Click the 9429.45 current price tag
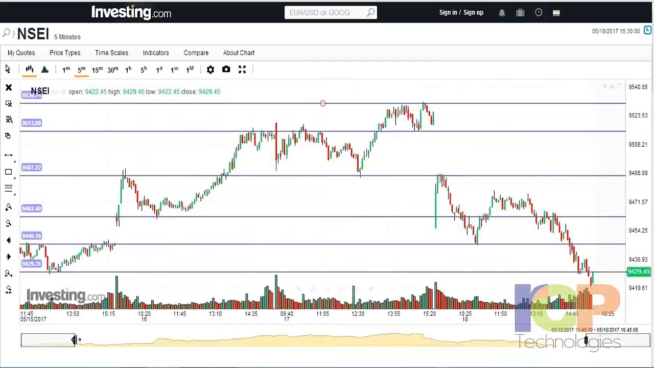The image size is (654, 368). click(x=639, y=272)
